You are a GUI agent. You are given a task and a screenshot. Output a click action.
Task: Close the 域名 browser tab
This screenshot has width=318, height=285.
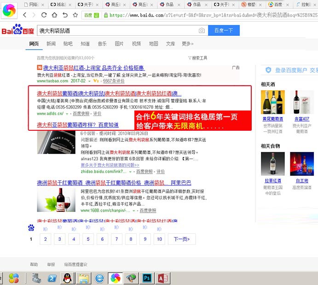point(70,5)
